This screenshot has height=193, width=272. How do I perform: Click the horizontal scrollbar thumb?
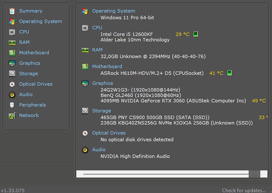(x=254, y=174)
